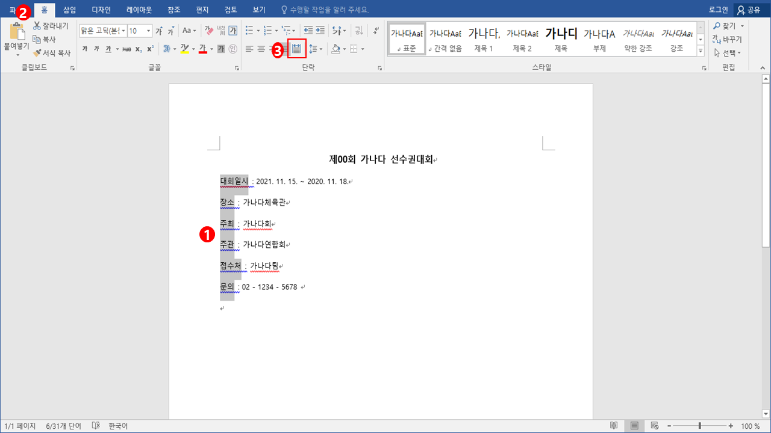Toggle show/hide paragraph marks
771x433 pixels.
click(376, 31)
